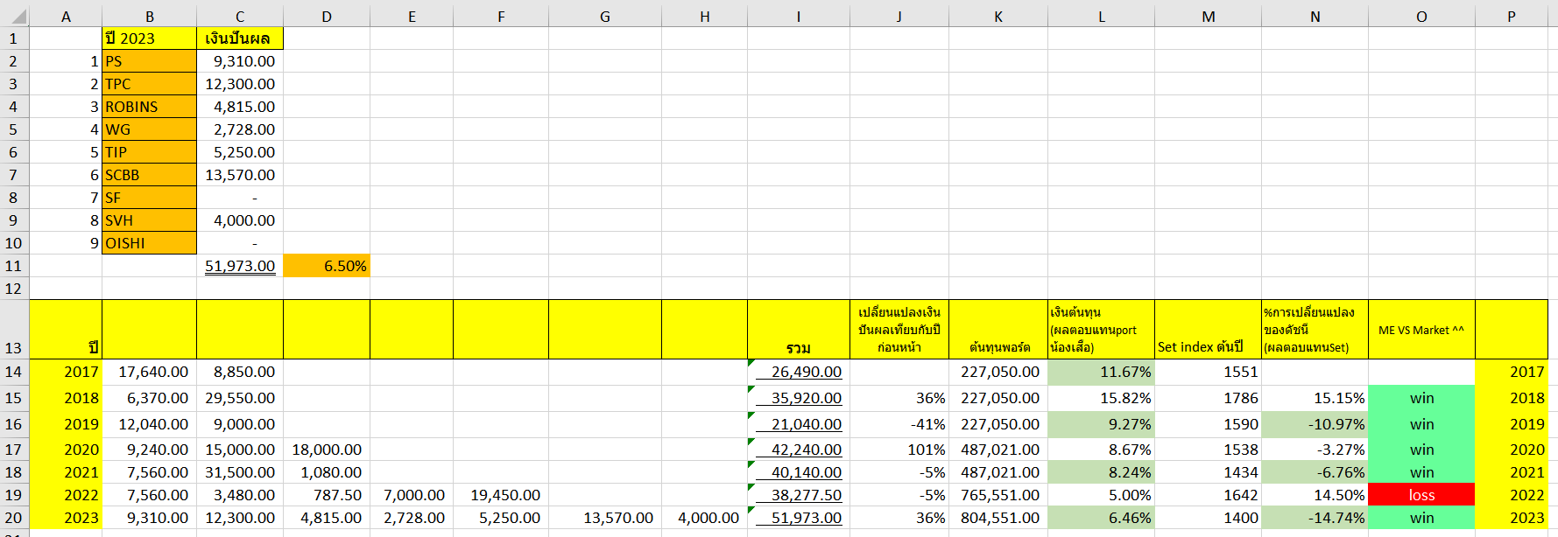Select column O header
This screenshot has height=537, width=1558.
1421,16
